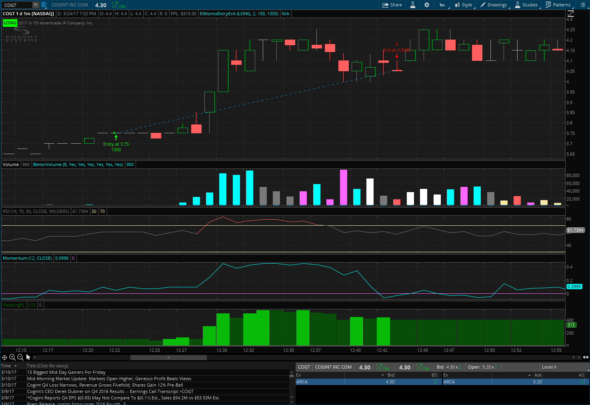The image size is (590, 405).
Task: Open the Level II panel tab
Action: click(549, 367)
